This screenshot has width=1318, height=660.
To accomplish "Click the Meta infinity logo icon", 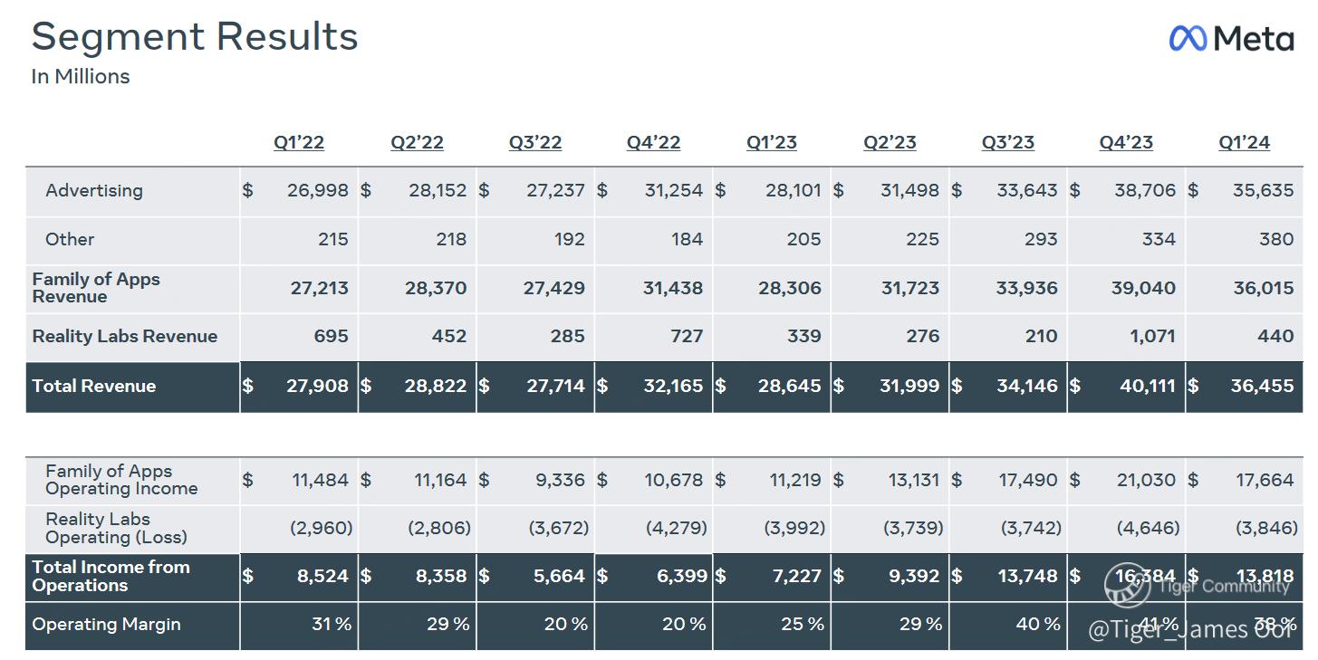I will [1188, 38].
